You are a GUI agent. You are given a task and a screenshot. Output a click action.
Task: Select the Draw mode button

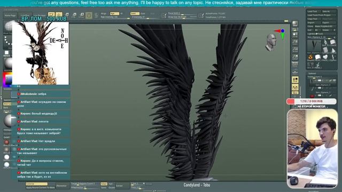coord(59,15)
